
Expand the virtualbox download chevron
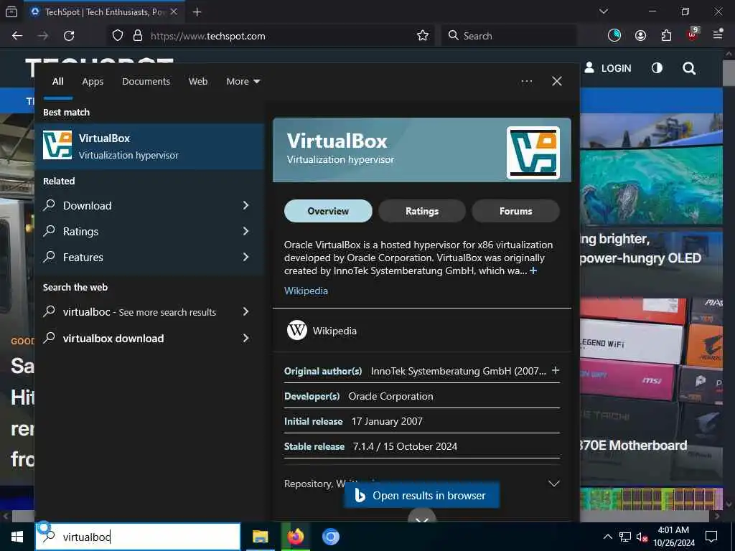(x=245, y=339)
